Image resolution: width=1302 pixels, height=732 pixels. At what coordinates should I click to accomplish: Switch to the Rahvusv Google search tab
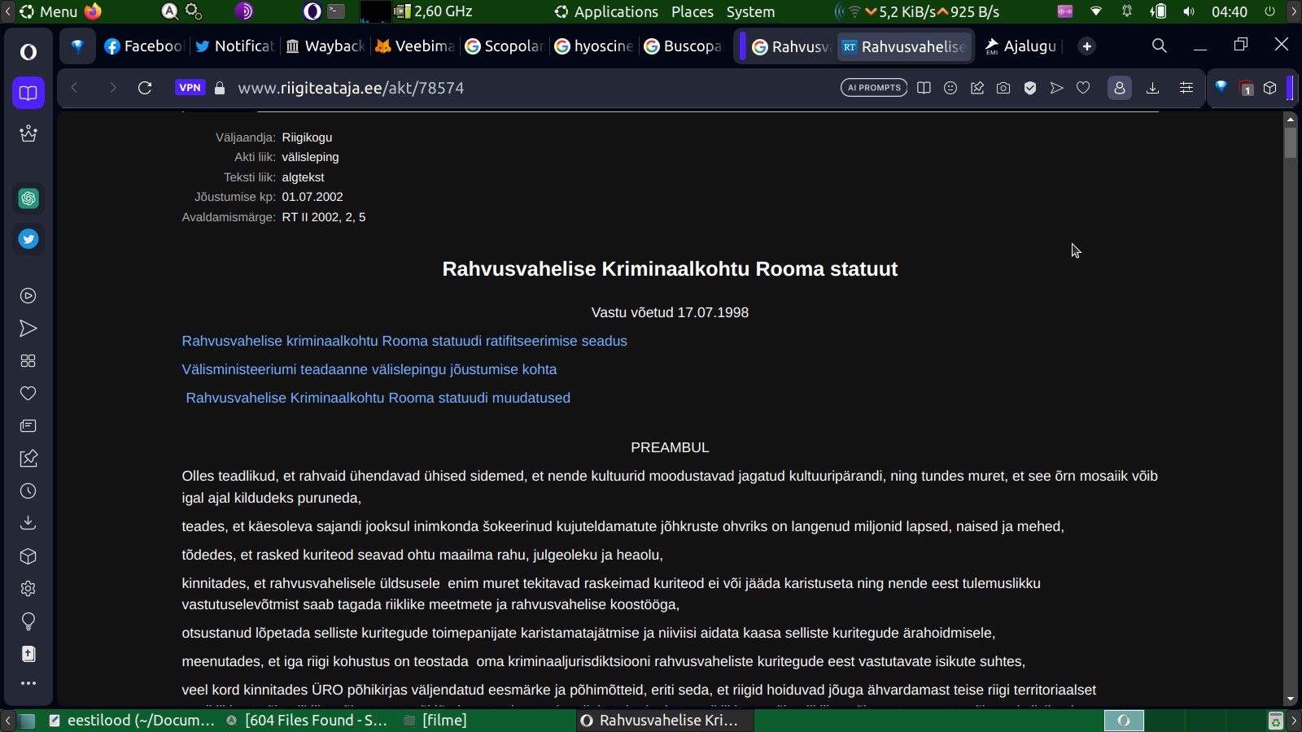coord(791,46)
